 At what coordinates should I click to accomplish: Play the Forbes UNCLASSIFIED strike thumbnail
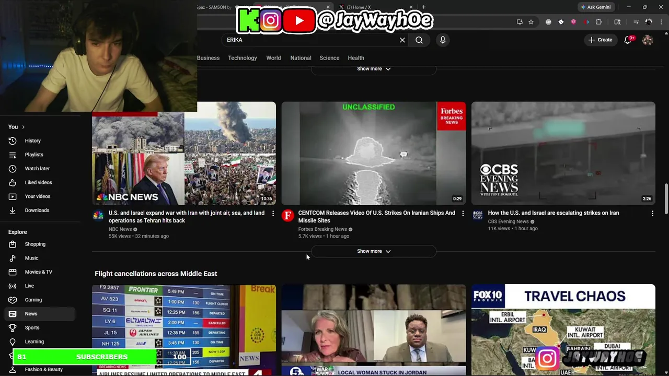tap(374, 153)
